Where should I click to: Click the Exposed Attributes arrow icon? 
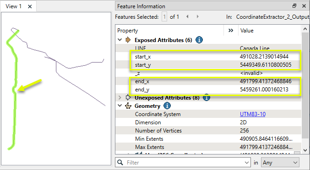128,40
